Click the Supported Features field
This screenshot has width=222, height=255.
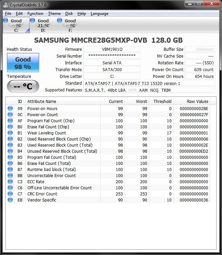click(x=149, y=90)
